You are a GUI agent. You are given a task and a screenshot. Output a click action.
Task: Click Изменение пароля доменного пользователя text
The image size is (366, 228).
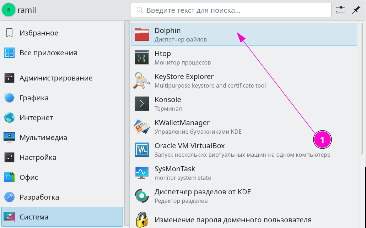pos(233,220)
